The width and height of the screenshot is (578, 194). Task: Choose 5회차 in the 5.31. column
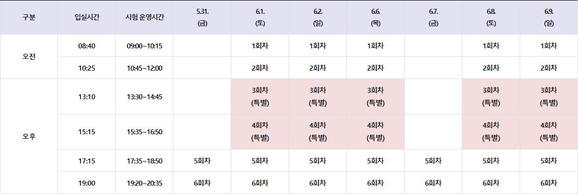pos(202,161)
